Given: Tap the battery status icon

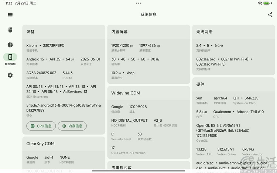Looking at the screenshot, I should [x=267, y=3].
